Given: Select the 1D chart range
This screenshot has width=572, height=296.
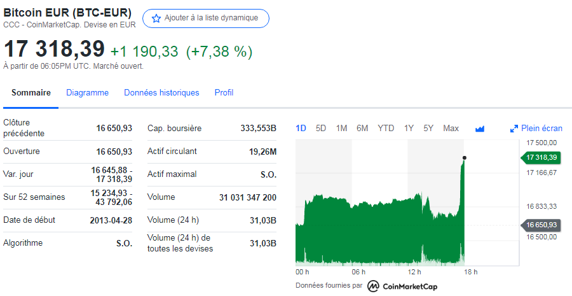Looking at the screenshot, I should point(301,129).
